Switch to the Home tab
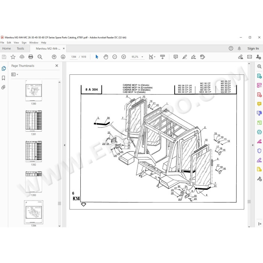This screenshot has width=263, height=263. [x=6, y=48]
